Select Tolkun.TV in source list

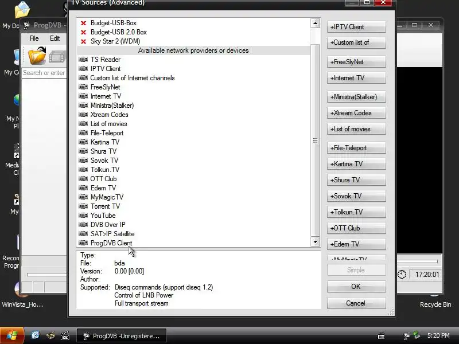(105, 170)
